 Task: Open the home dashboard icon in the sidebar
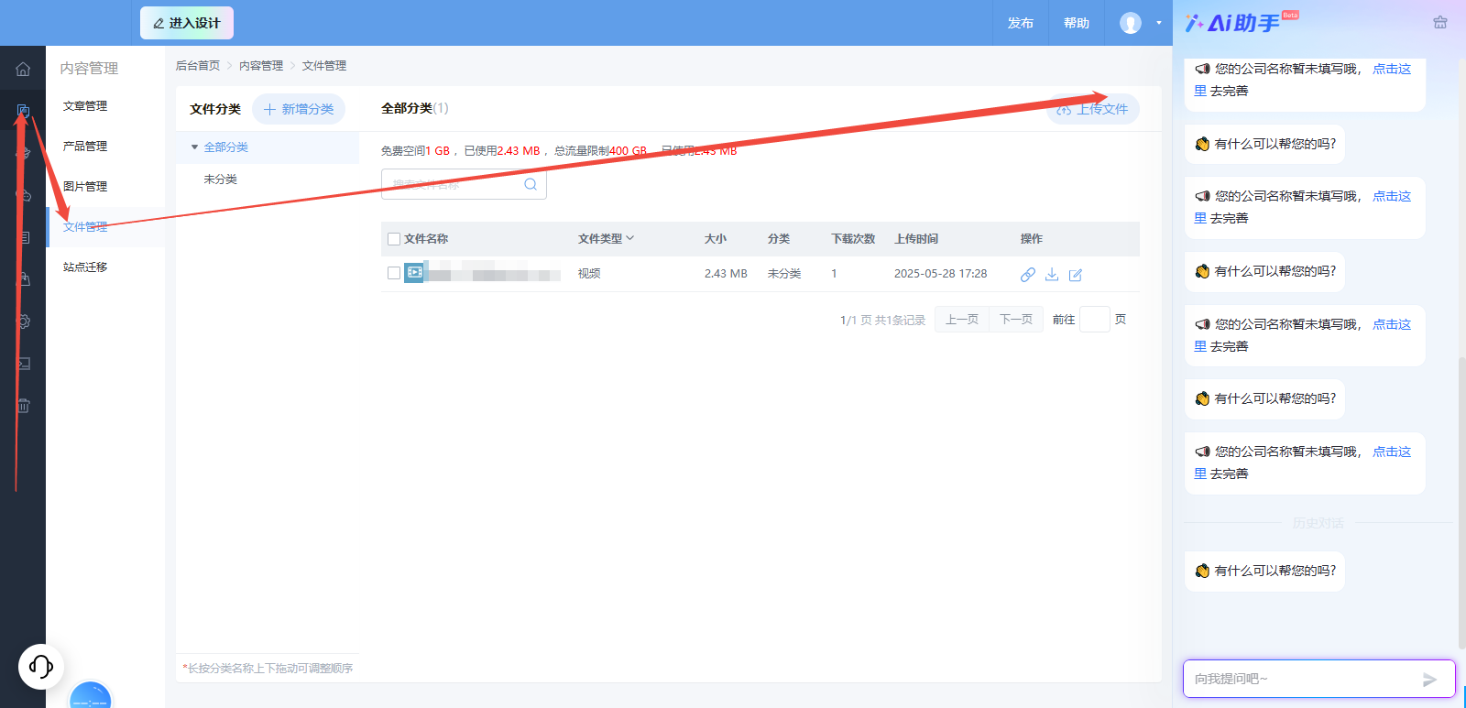(23, 69)
